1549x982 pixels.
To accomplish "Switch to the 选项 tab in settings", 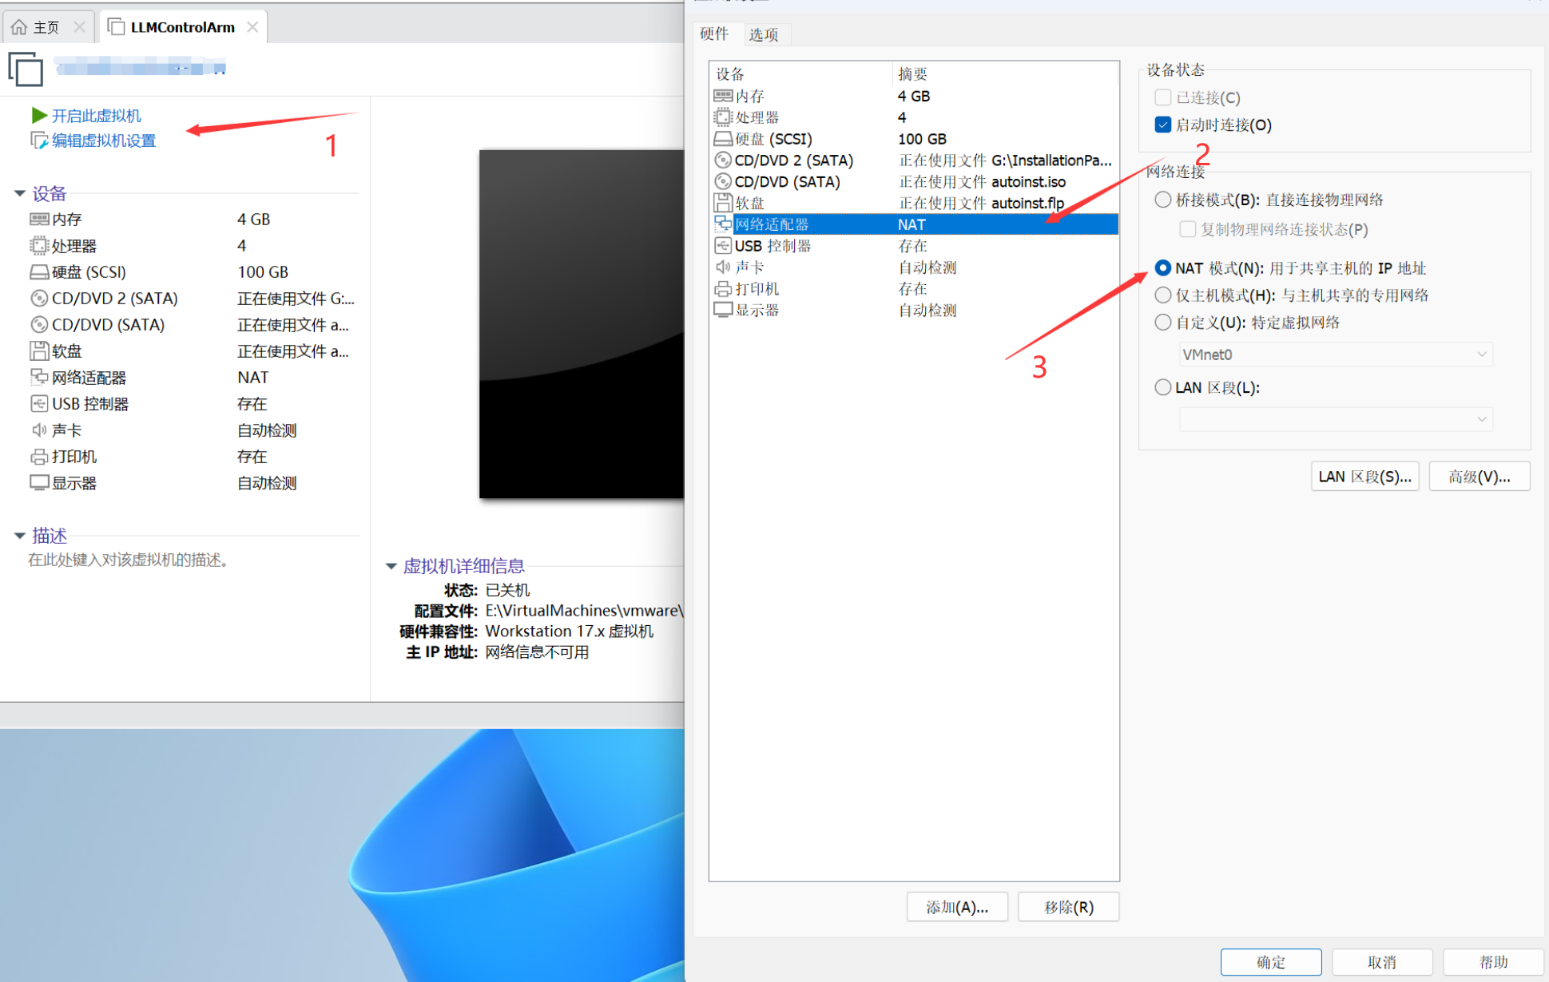I will click(764, 34).
